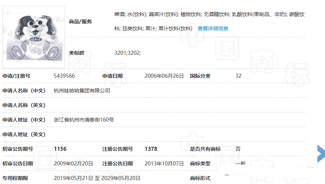Click the 申请人地址（英文） label
This screenshot has width=325, height=184.
[x=24, y=134]
